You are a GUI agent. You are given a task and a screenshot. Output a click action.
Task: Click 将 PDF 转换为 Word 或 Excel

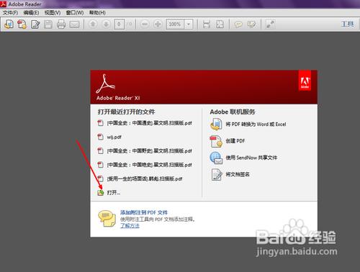click(256, 124)
